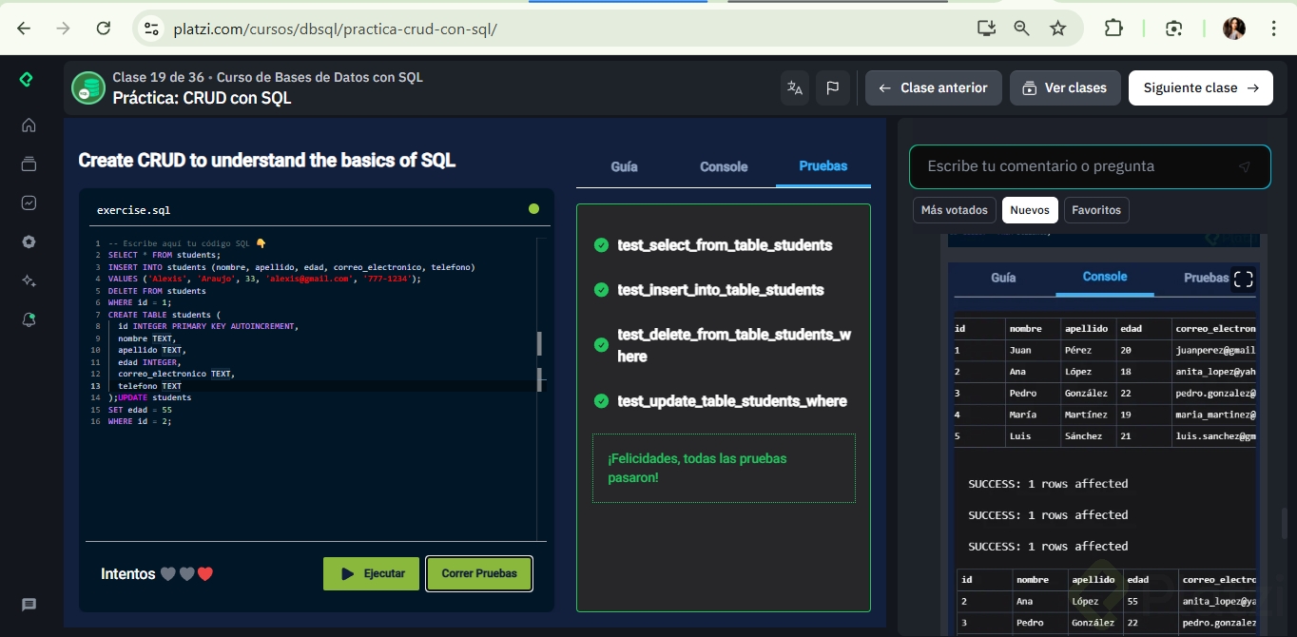
Task: Filter comments by Nuevos
Action: point(1030,210)
